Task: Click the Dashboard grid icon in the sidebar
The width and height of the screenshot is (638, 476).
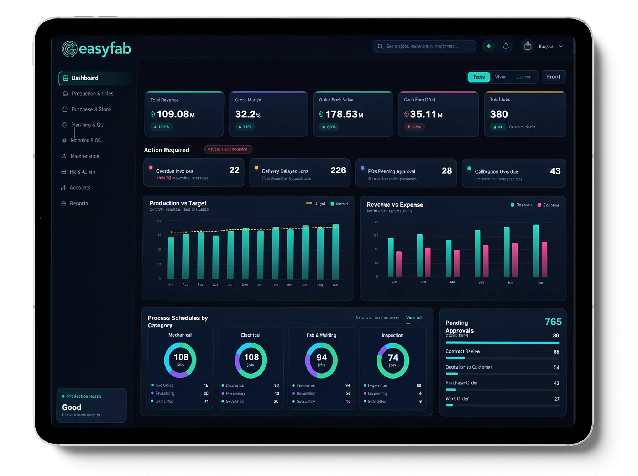Action: (x=66, y=78)
